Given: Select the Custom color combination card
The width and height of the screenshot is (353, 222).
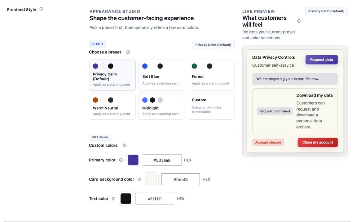Looking at the screenshot, I should pos(211,107).
